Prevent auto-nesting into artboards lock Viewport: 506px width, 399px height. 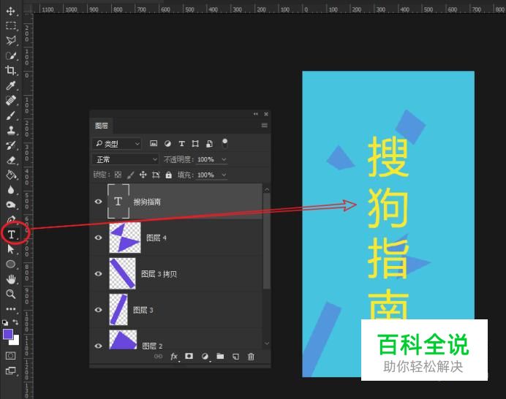click(x=156, y=175)
